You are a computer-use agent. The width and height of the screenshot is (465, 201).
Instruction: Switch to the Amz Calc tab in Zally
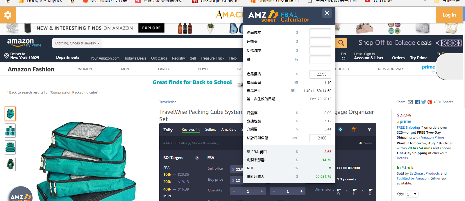229,130
